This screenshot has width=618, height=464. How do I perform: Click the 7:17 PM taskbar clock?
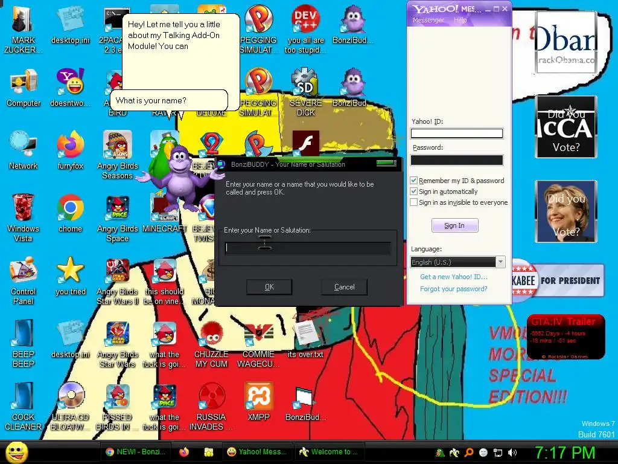point(564,453)
